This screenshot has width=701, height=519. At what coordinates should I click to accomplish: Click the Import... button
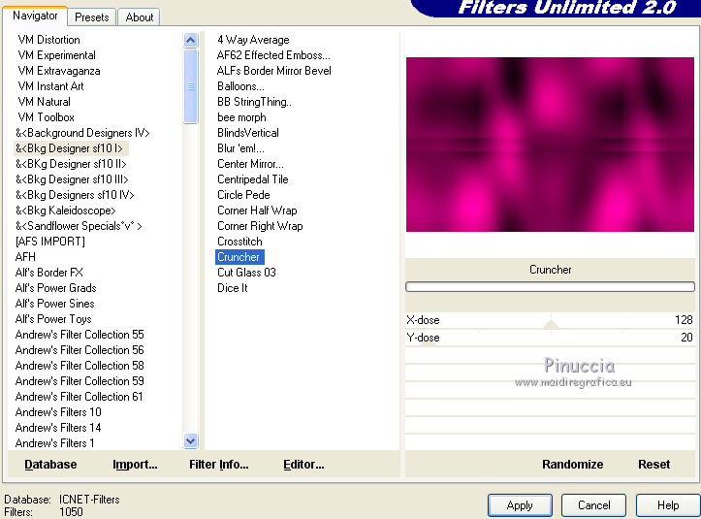[135, 465]
